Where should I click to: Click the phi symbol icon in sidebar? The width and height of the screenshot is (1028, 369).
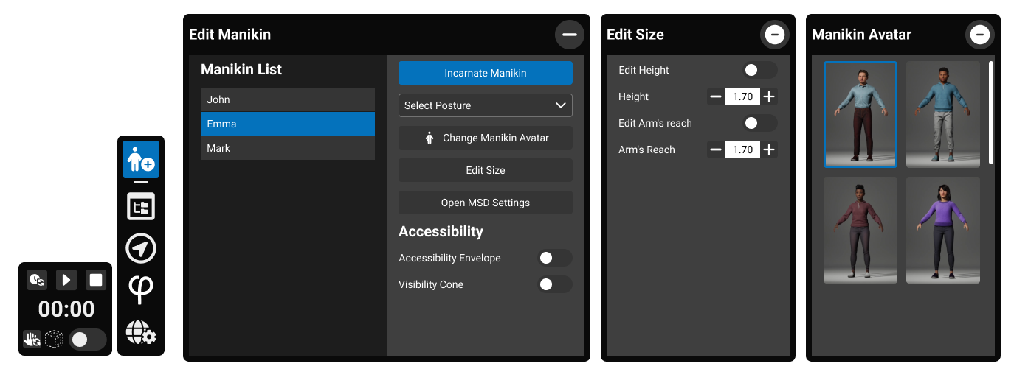(140, 289)
